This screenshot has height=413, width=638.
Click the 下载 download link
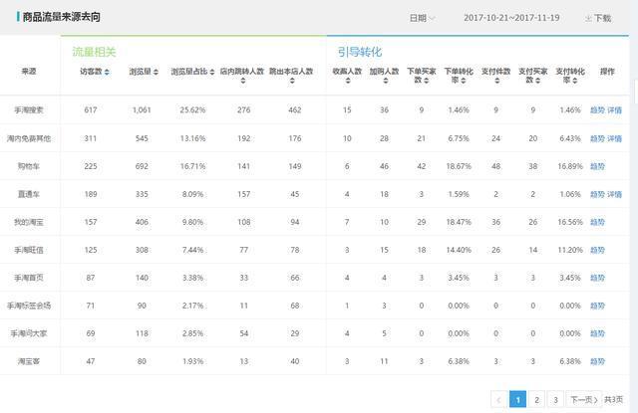pyautogui.click(x=602, y=18)
